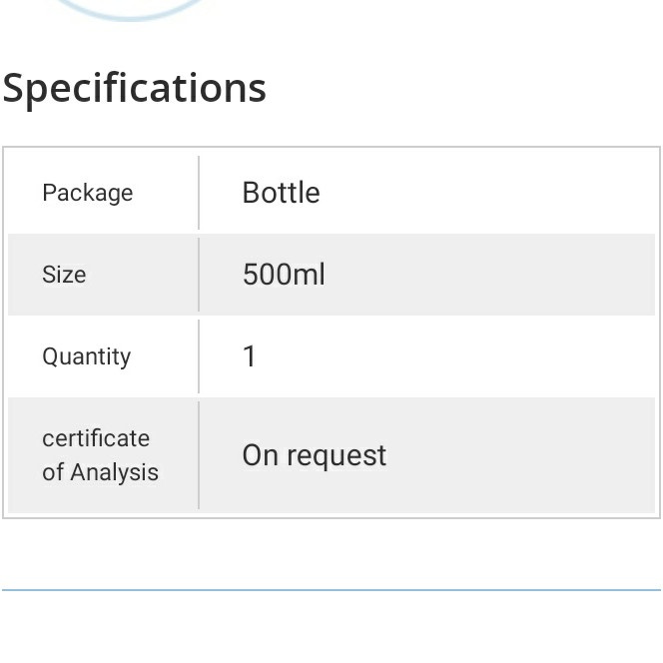
Task: Click empty gray space right of On request
Action: (x=529, y=455)
